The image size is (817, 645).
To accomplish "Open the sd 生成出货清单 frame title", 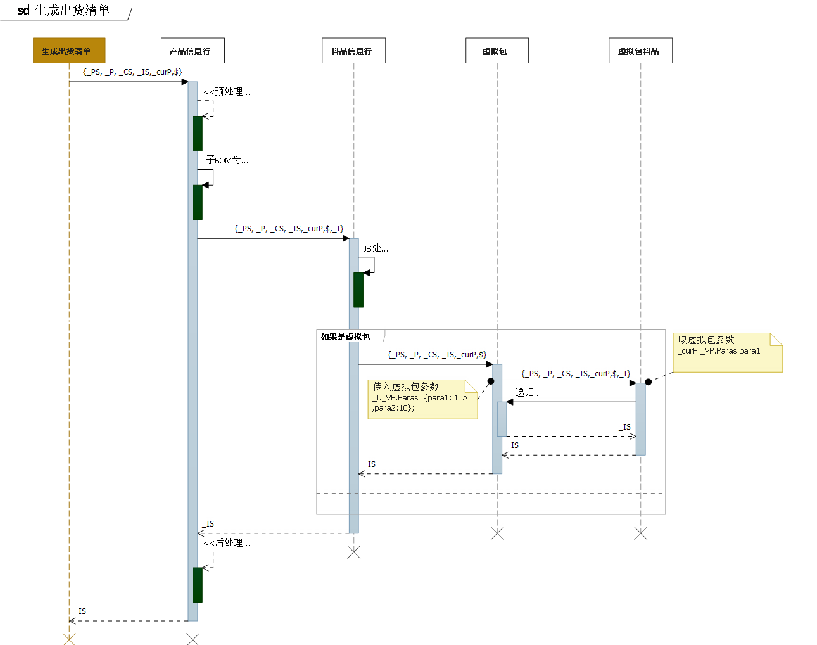I will pyautogui.click(x=63, y=10).
